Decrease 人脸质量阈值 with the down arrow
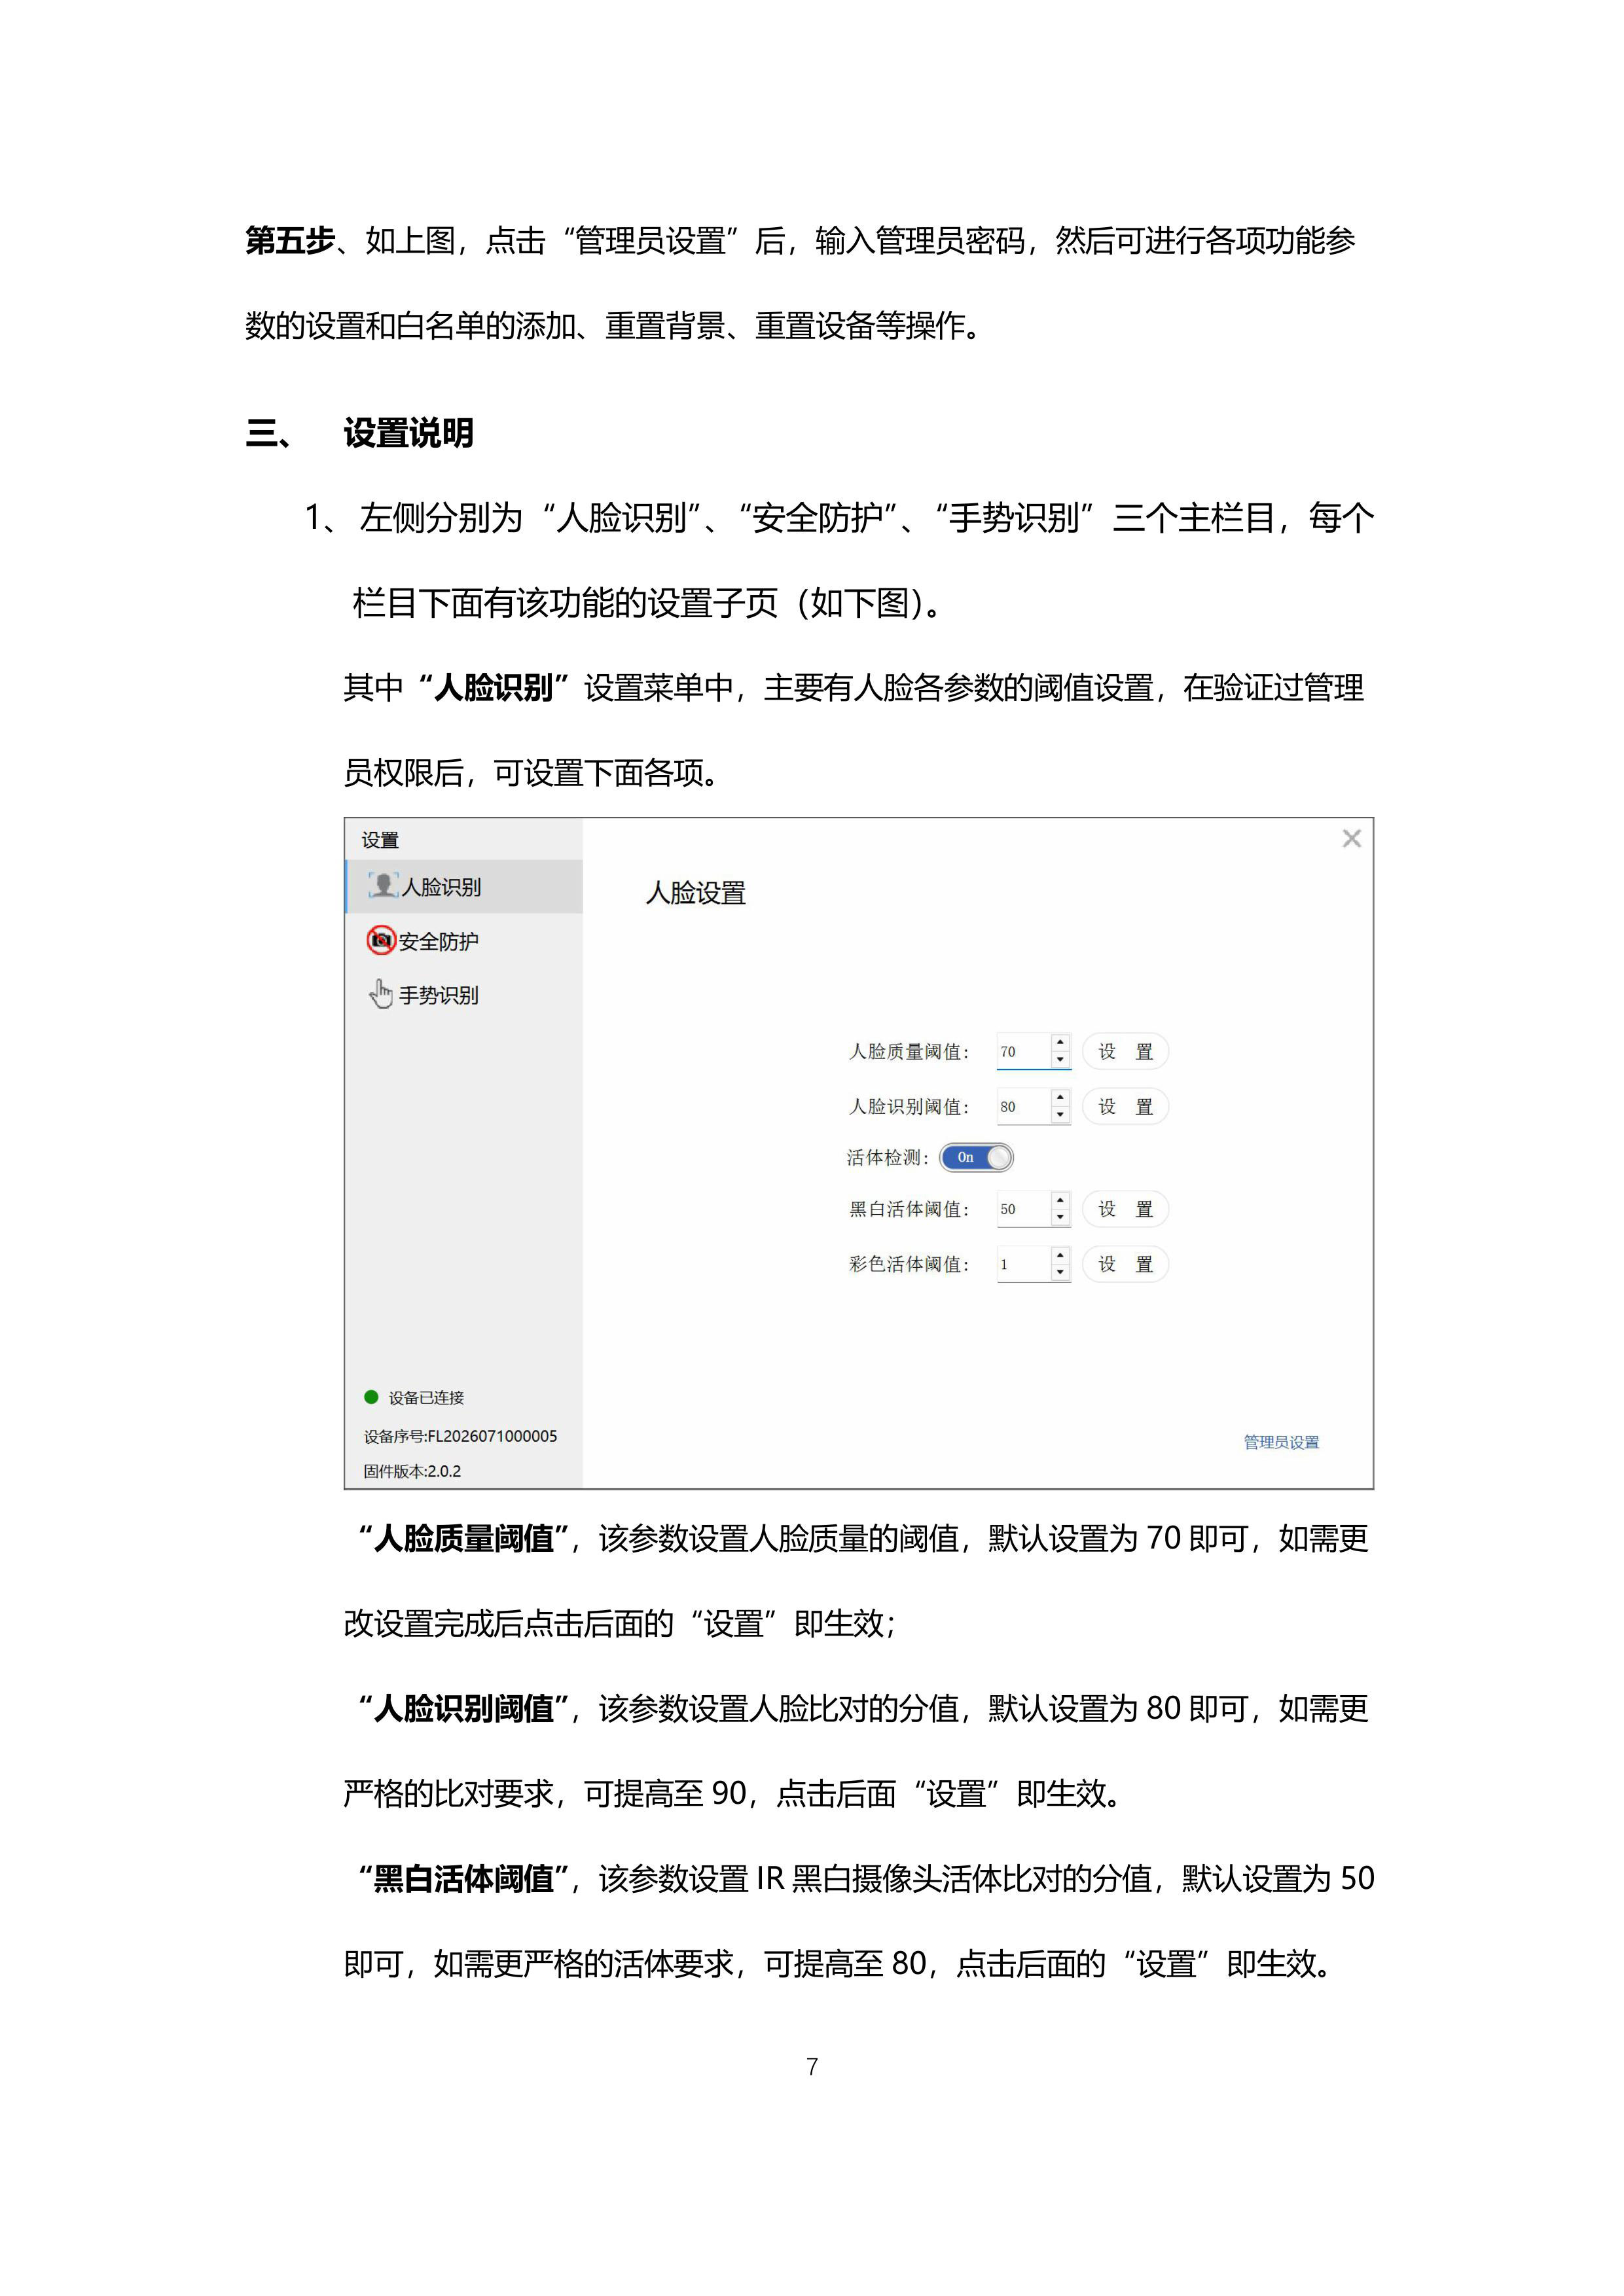Viewport: 1624px width, 2296px height. (x=1060, y=1060)
